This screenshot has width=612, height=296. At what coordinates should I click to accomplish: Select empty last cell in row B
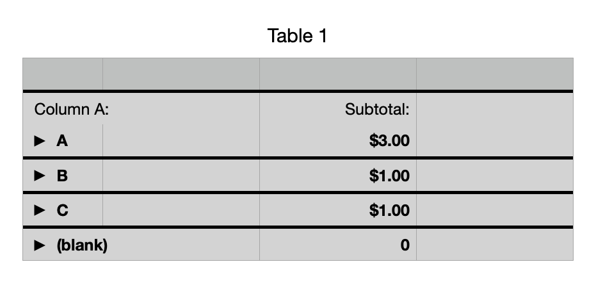[495, 176]
